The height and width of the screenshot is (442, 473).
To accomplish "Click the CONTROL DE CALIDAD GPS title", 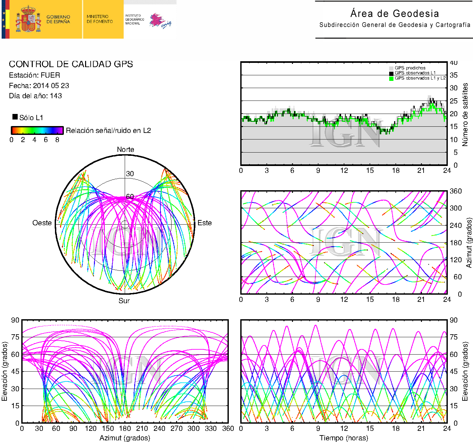I will (x=71, y=64).
